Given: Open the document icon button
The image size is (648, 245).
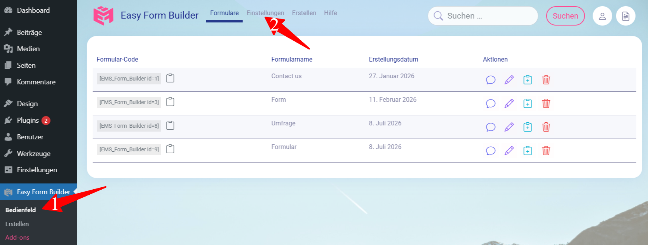Looking at the screenshot, I should pyautogui.click(x=625, y=16).
